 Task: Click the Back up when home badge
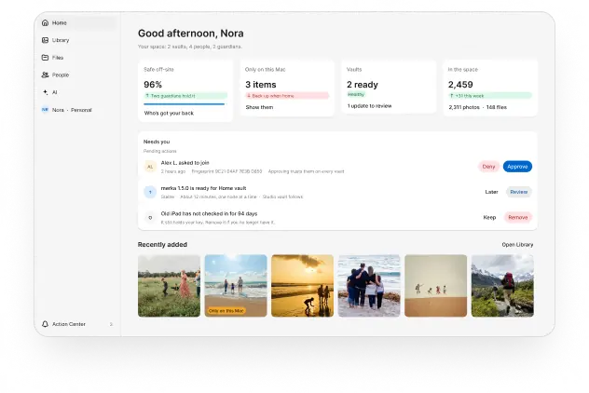[x=287, y=96]
